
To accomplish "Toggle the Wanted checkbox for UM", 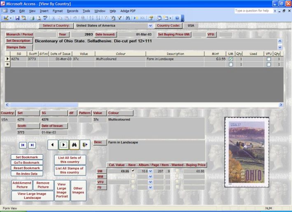I will tap(177, 171).
